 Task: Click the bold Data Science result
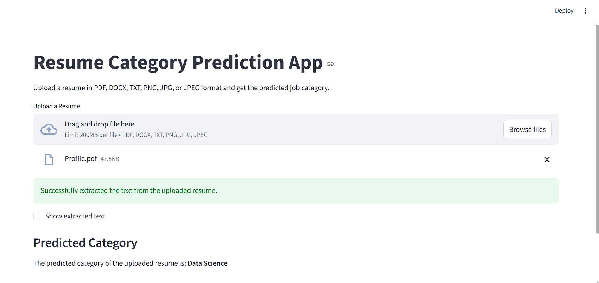(208, 263)
